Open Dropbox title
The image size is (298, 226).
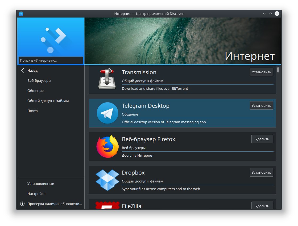(133, 173)
